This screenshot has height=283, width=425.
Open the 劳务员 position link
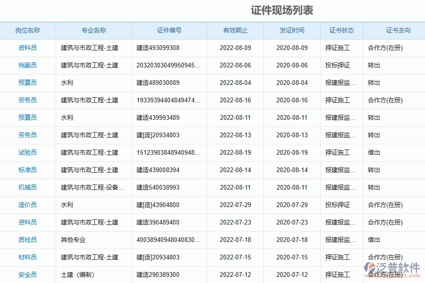(x=27, y=100)
